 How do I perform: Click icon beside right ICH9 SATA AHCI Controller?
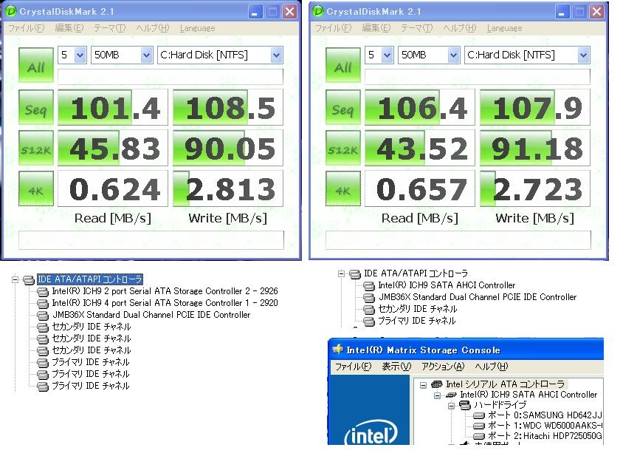pos(369,286)
